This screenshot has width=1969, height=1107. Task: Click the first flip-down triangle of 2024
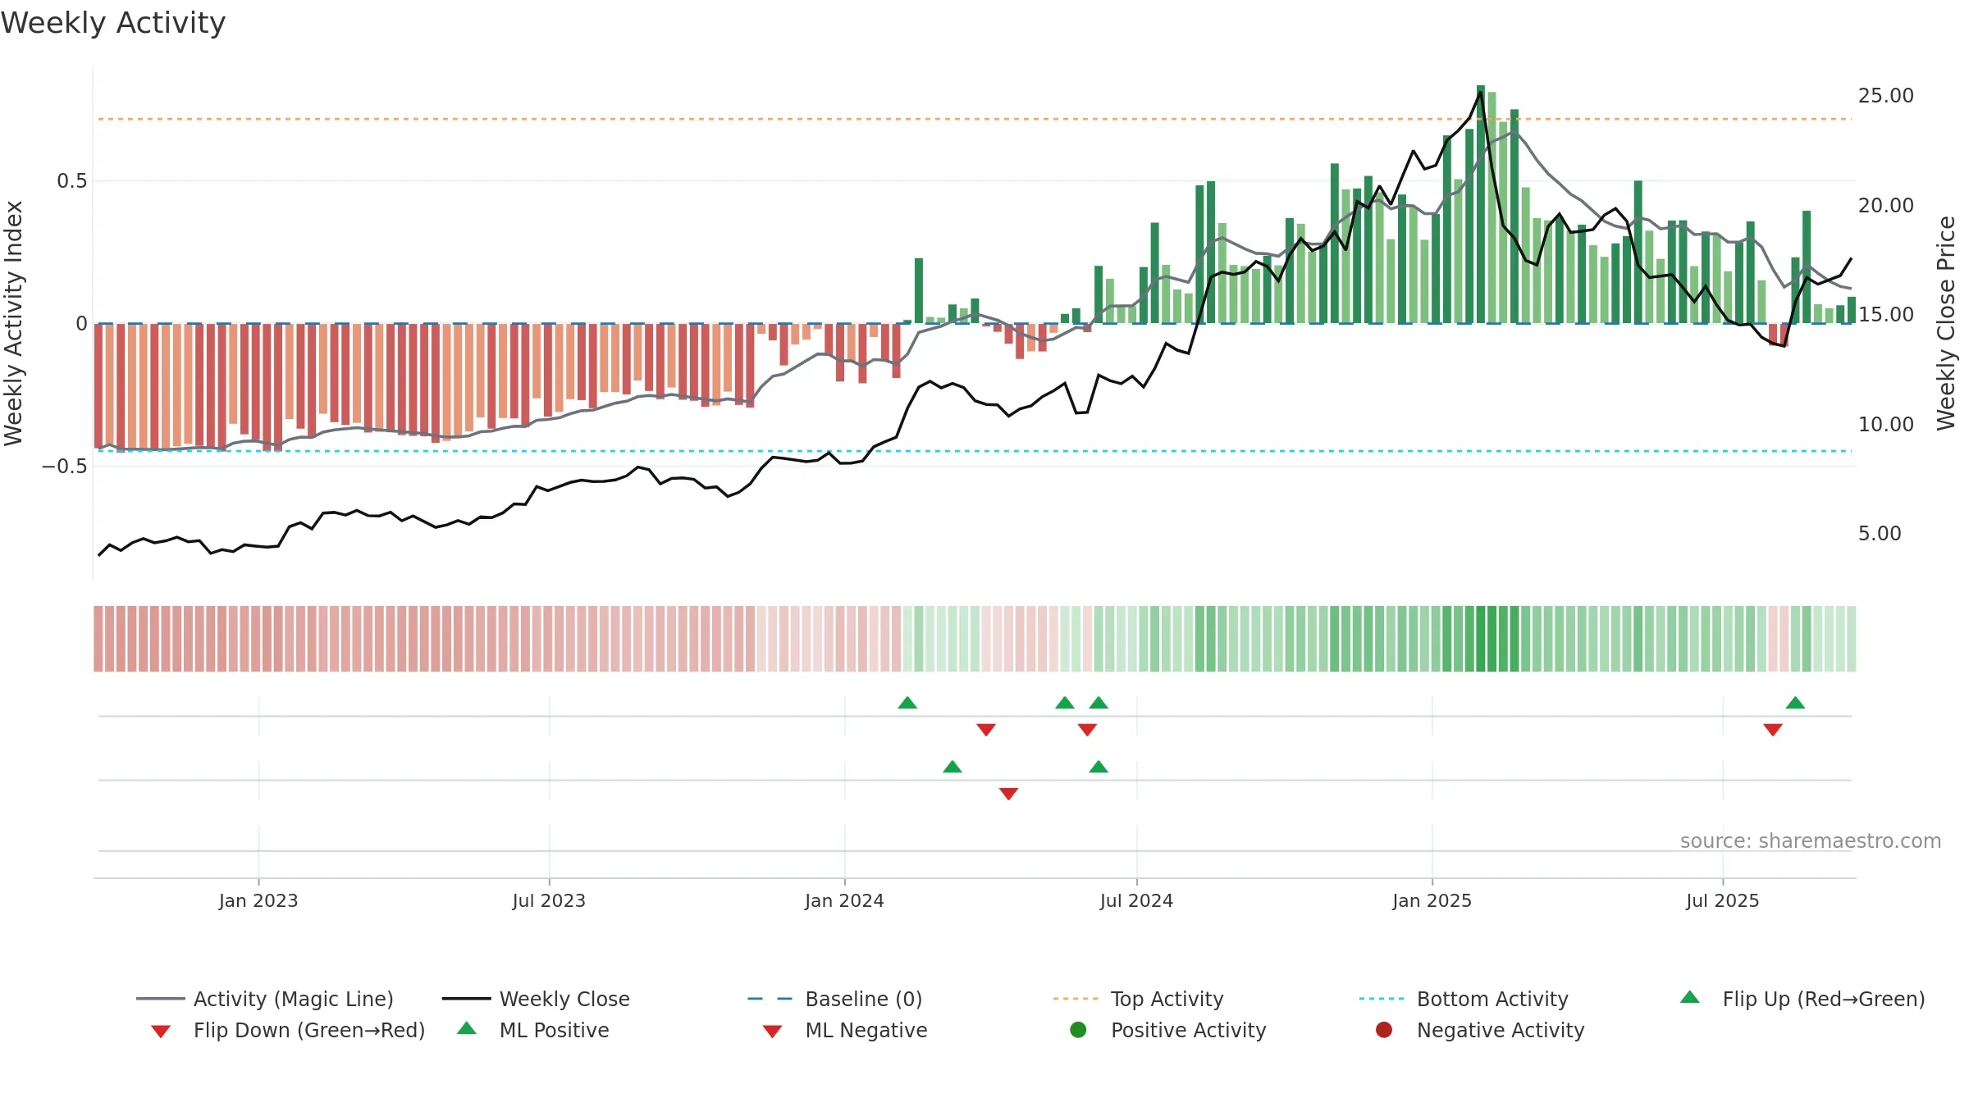(x=986, y=730)
